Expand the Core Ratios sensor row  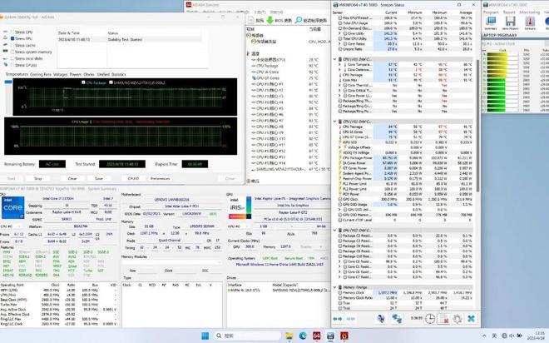(x=339, y=44)
